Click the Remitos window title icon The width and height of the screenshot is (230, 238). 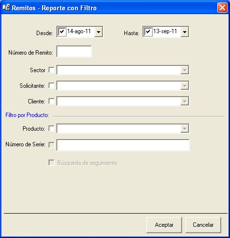pos(6,7)
